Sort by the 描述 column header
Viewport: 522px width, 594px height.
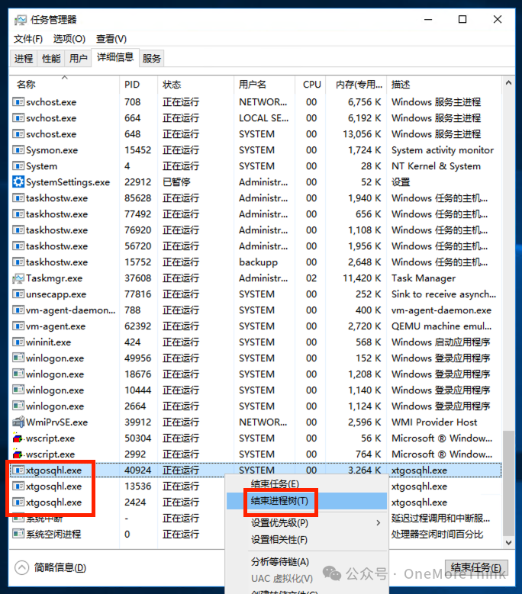pyautogui.click(x=444, y=84)
